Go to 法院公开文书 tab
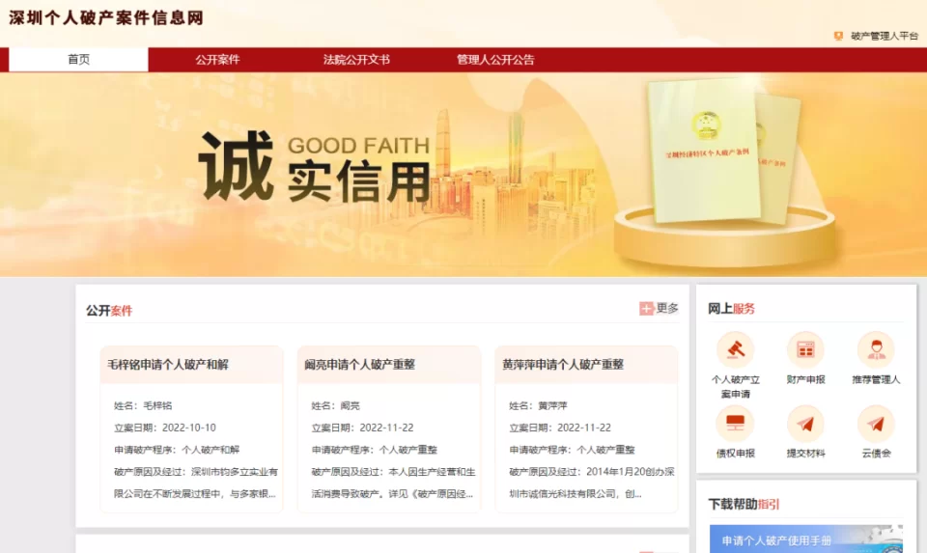927x553 pixels. 356,60
